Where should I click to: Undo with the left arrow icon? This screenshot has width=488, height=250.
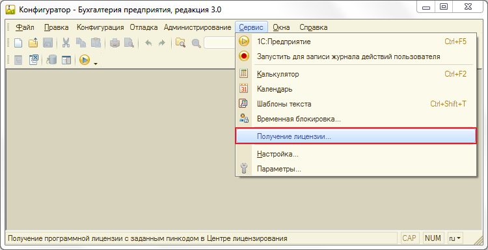tap(149, 43)
